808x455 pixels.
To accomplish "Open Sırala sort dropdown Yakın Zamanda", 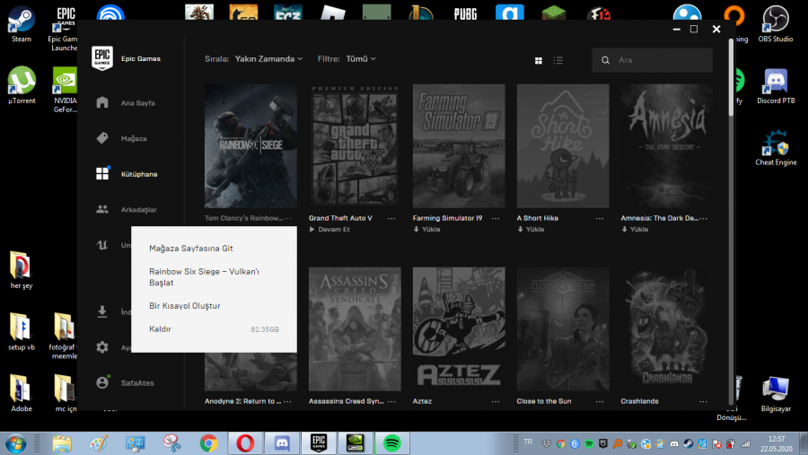I will 268,58.
